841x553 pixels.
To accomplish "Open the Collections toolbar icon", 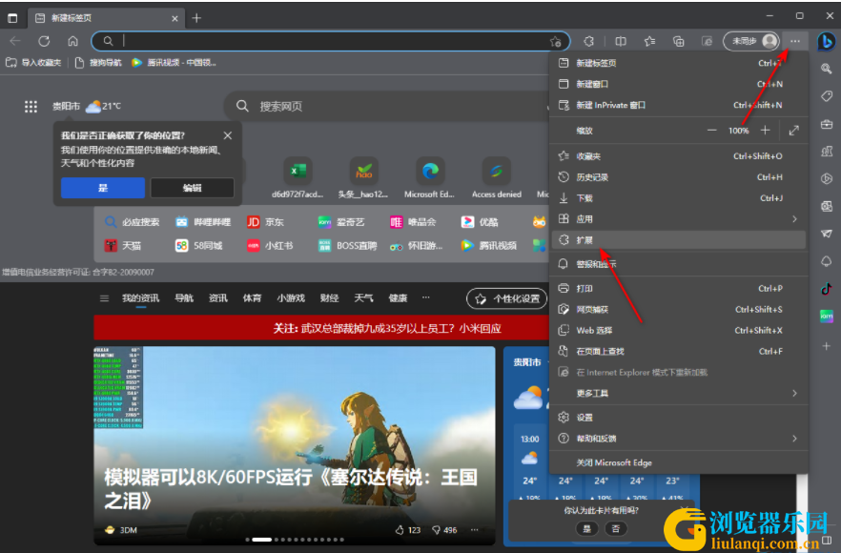I will coord(679,41).
